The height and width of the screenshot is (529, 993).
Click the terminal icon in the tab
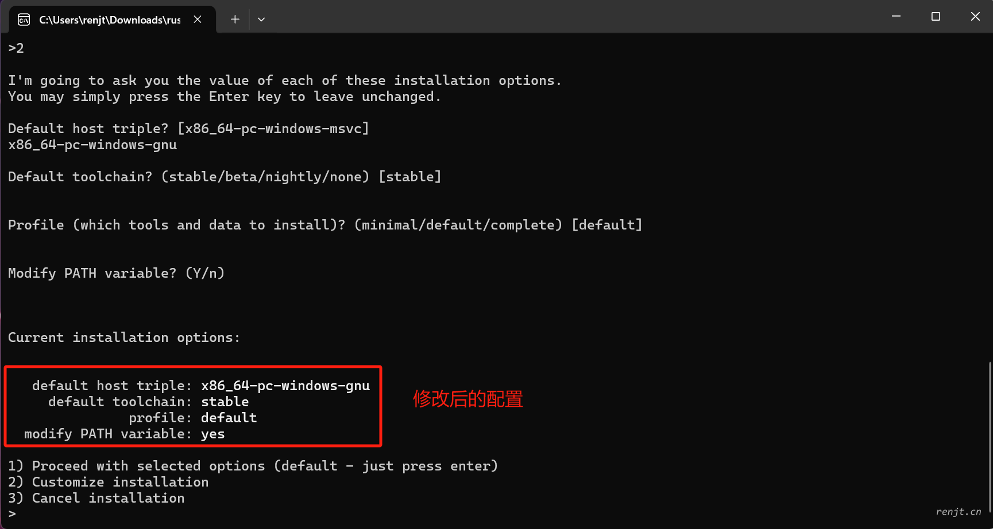[24, 20]
